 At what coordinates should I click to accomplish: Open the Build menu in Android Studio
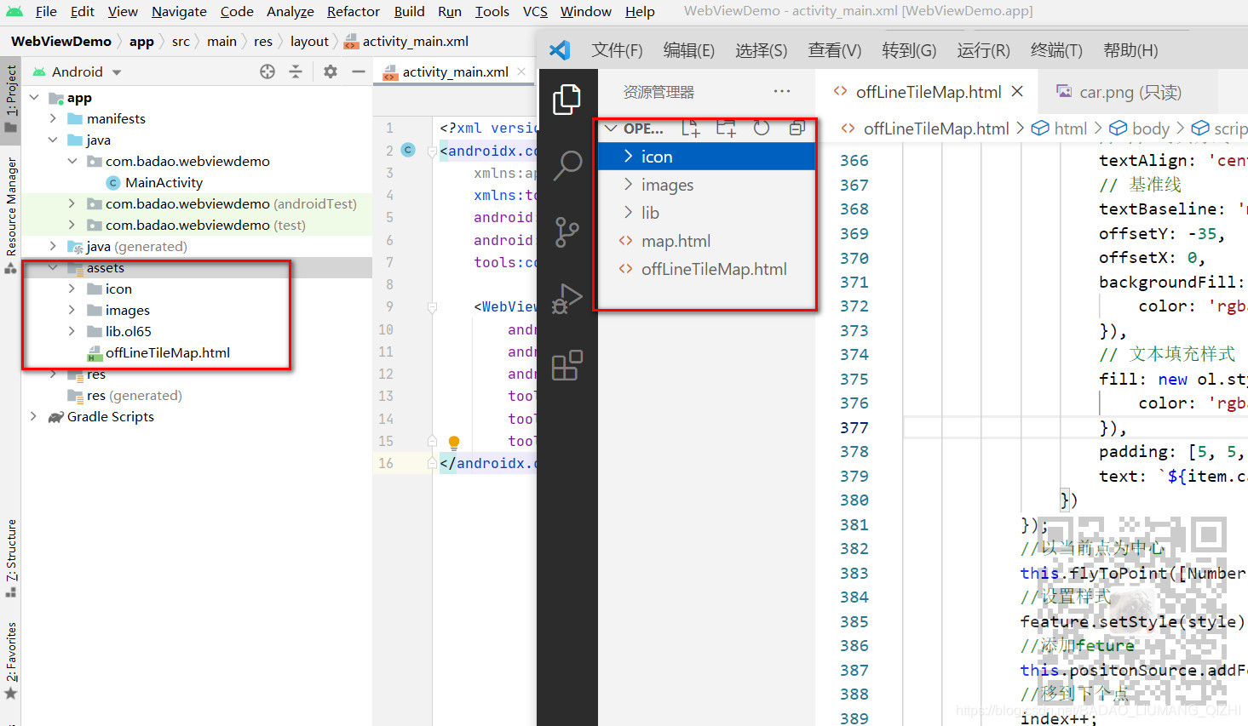click(x=409, y=11)
